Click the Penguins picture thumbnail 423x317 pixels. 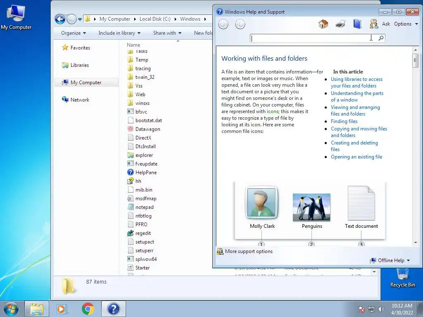(311, 207)
